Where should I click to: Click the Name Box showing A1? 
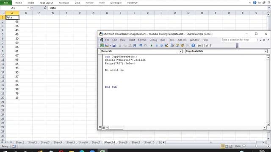coord(13,8)
